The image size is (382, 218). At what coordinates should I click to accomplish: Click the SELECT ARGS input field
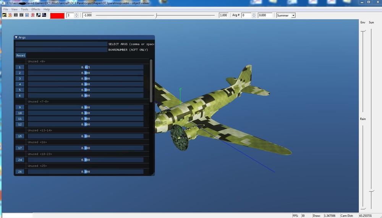coord(61,44)
